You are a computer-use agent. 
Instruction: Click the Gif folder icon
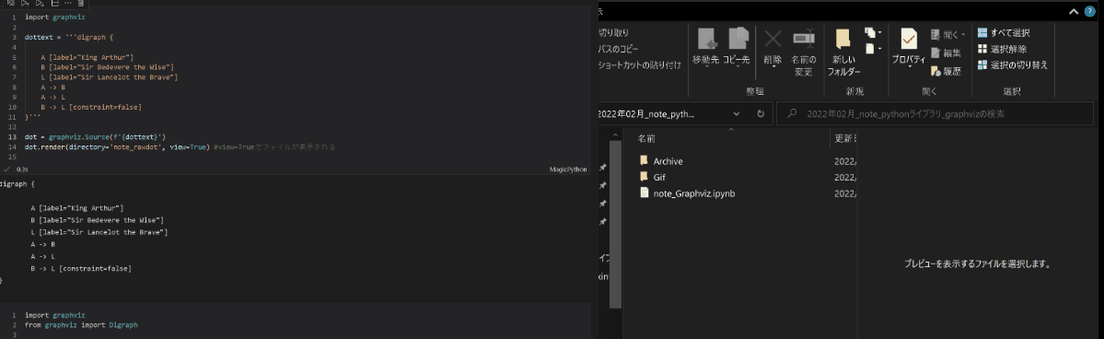coord(644,177)
